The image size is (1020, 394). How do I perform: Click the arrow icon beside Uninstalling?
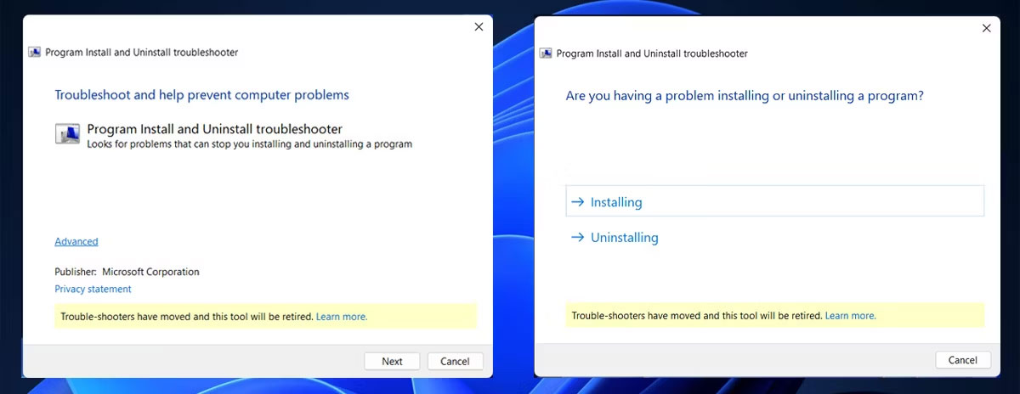[578, 238]
